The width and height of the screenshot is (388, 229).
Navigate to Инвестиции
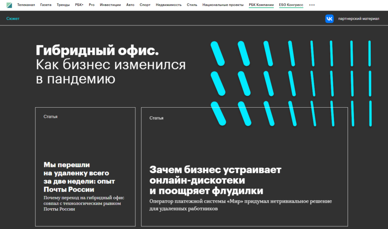(110, 5)
